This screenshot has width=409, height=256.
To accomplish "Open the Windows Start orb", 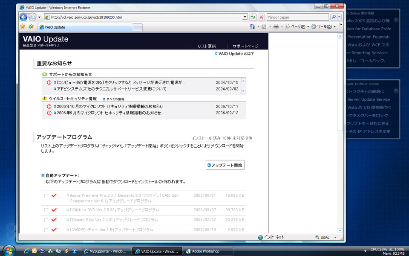I will [9, 251].
